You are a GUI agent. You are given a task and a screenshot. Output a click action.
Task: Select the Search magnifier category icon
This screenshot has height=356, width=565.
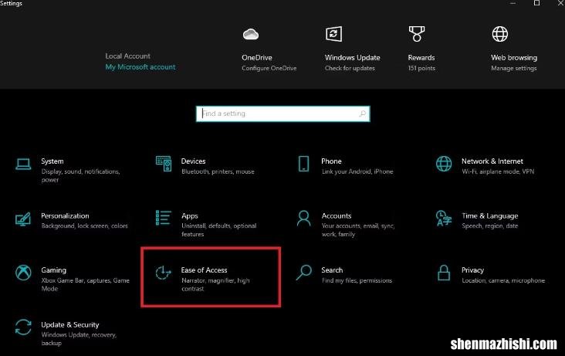pyautogui.click(x=304, y=273)
